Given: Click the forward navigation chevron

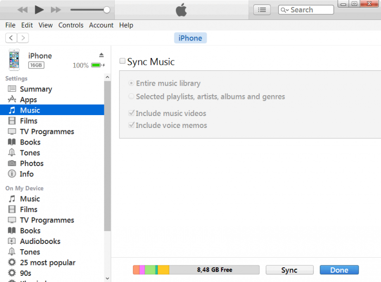Looking at the screenshot, I should point(22,38).
